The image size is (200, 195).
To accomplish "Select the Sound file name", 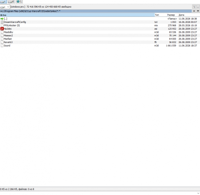I will [x=7, y=46].
